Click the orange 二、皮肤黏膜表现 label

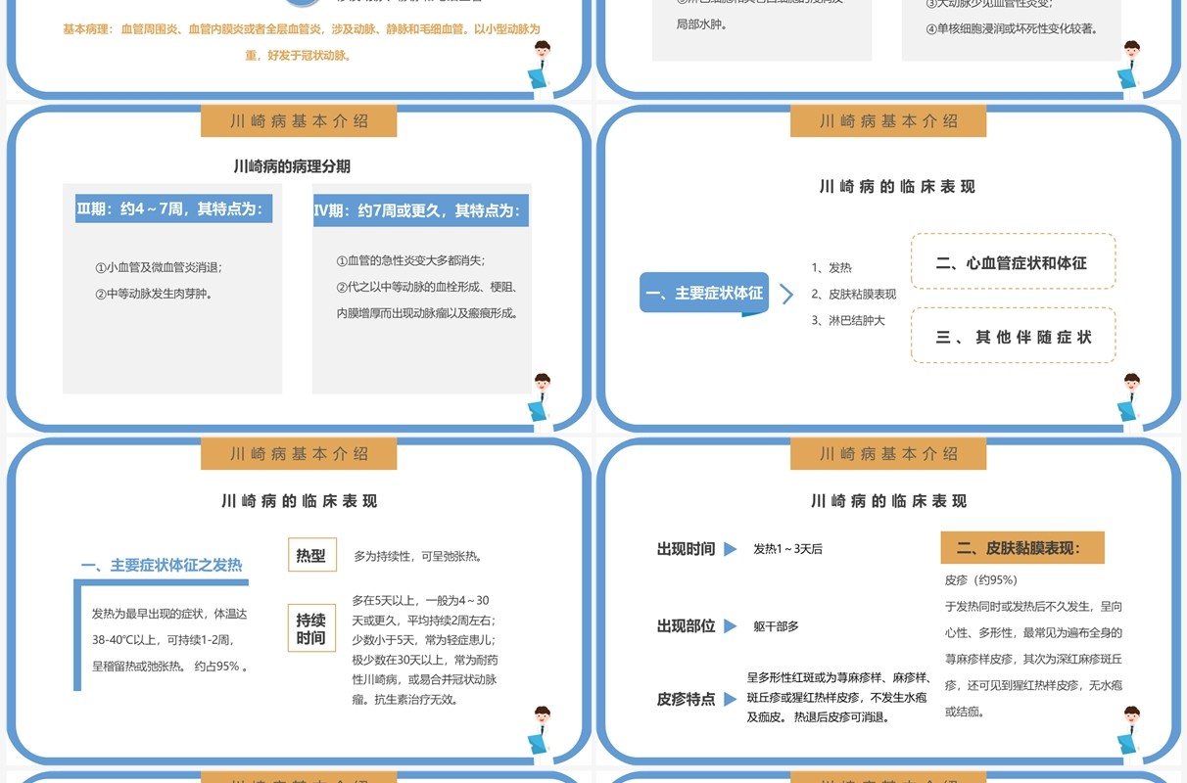[x=1022, y=548]
